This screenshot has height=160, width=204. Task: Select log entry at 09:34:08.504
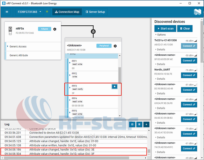(74, 154)
